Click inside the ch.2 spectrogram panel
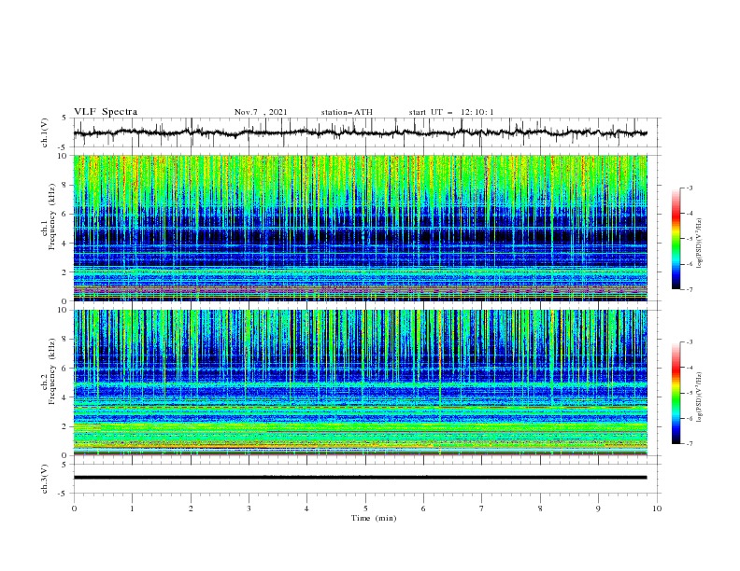 (x=360, y=383)
